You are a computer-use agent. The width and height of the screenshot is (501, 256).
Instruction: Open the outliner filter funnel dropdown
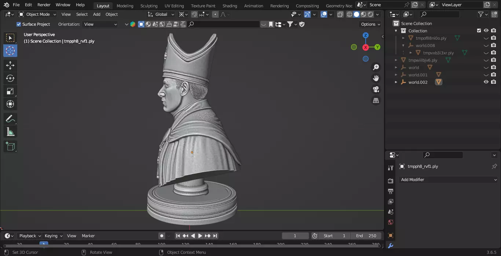click(483, 14)
